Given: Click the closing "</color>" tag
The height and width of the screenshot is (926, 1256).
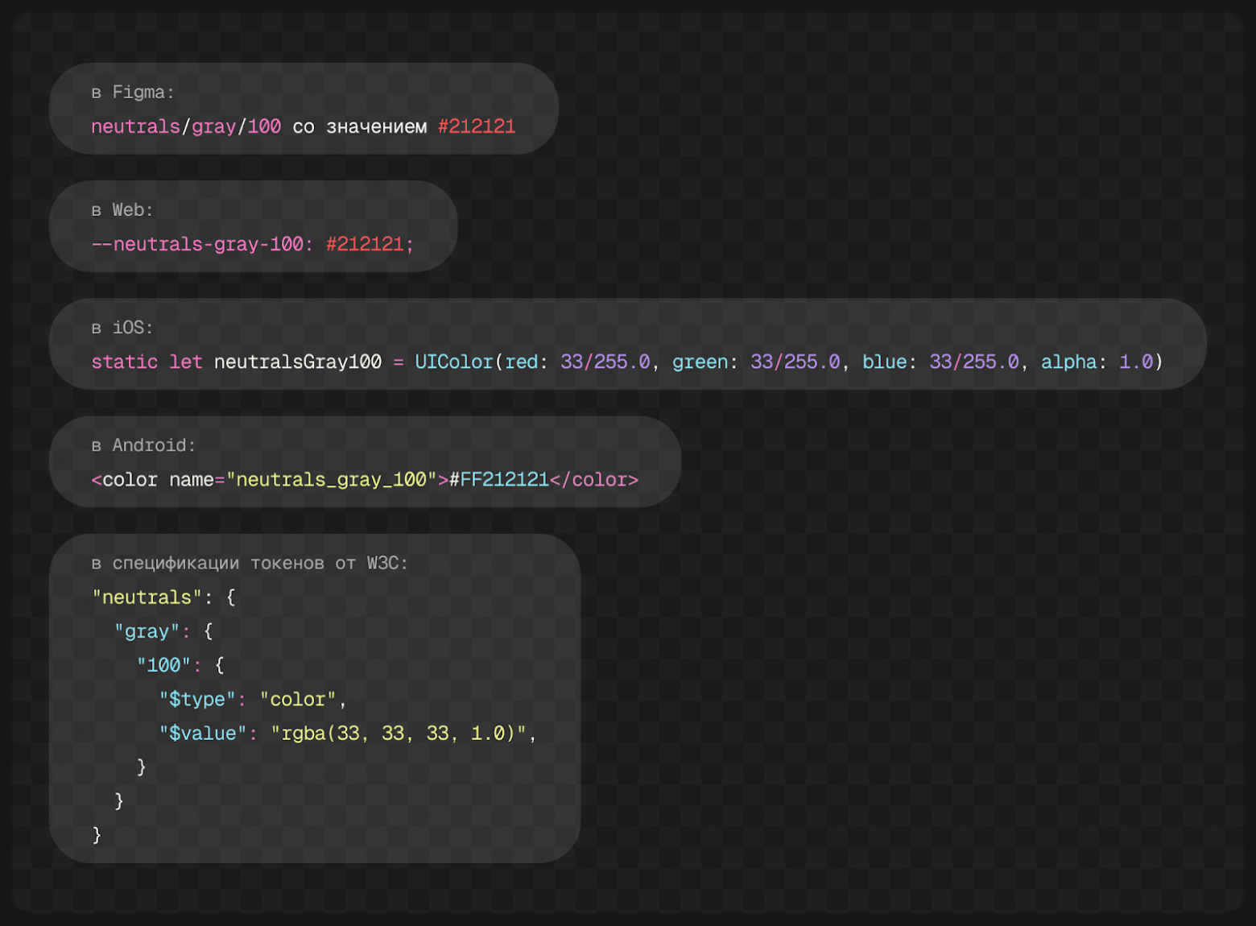Looking at the screenshot, I should click(594, 480).
